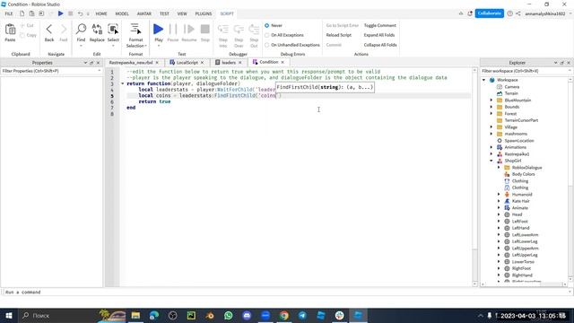Select the Kate Hair accessory in Explorer
This screenshot has width=574, height=323.
(x=520, y=201)
